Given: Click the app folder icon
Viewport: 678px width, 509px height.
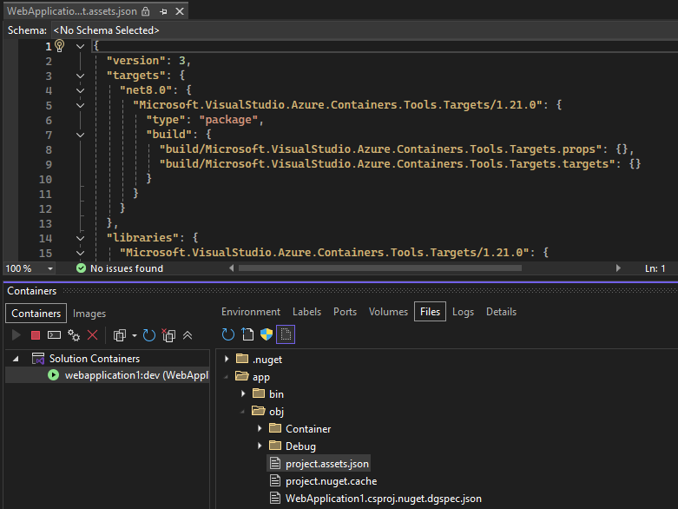Looking at the screenshot, I should (242, 376).
